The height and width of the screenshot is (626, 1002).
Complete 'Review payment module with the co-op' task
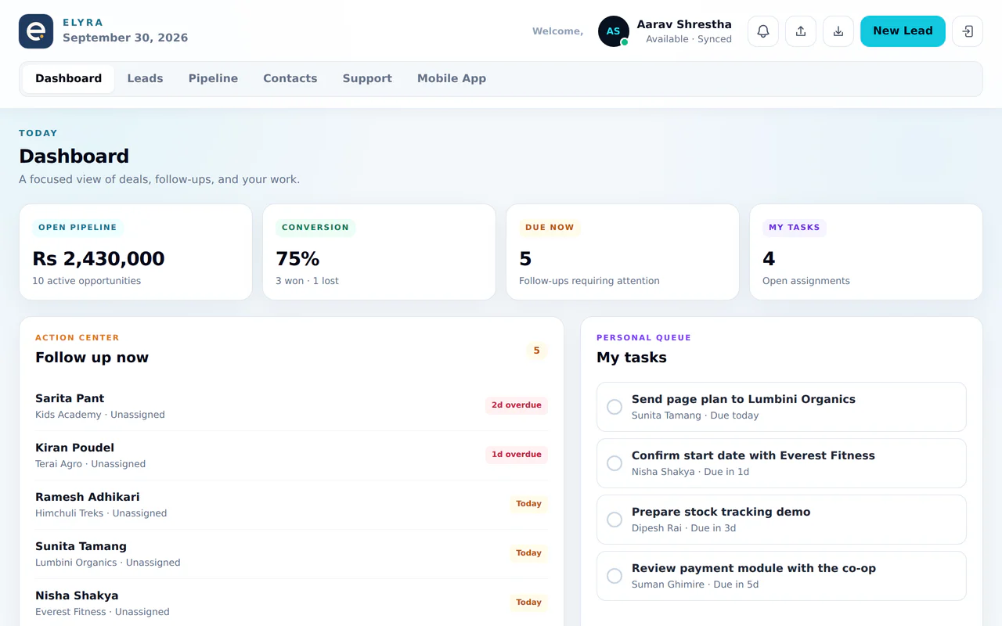pyautogui.click(x=615, y=576)
